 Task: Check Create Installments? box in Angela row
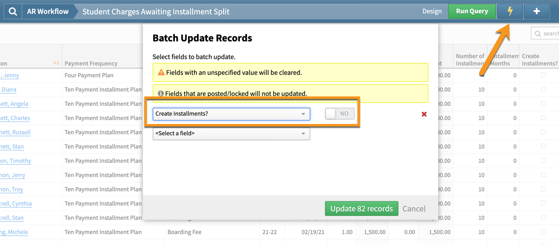(x=543, y=103)
